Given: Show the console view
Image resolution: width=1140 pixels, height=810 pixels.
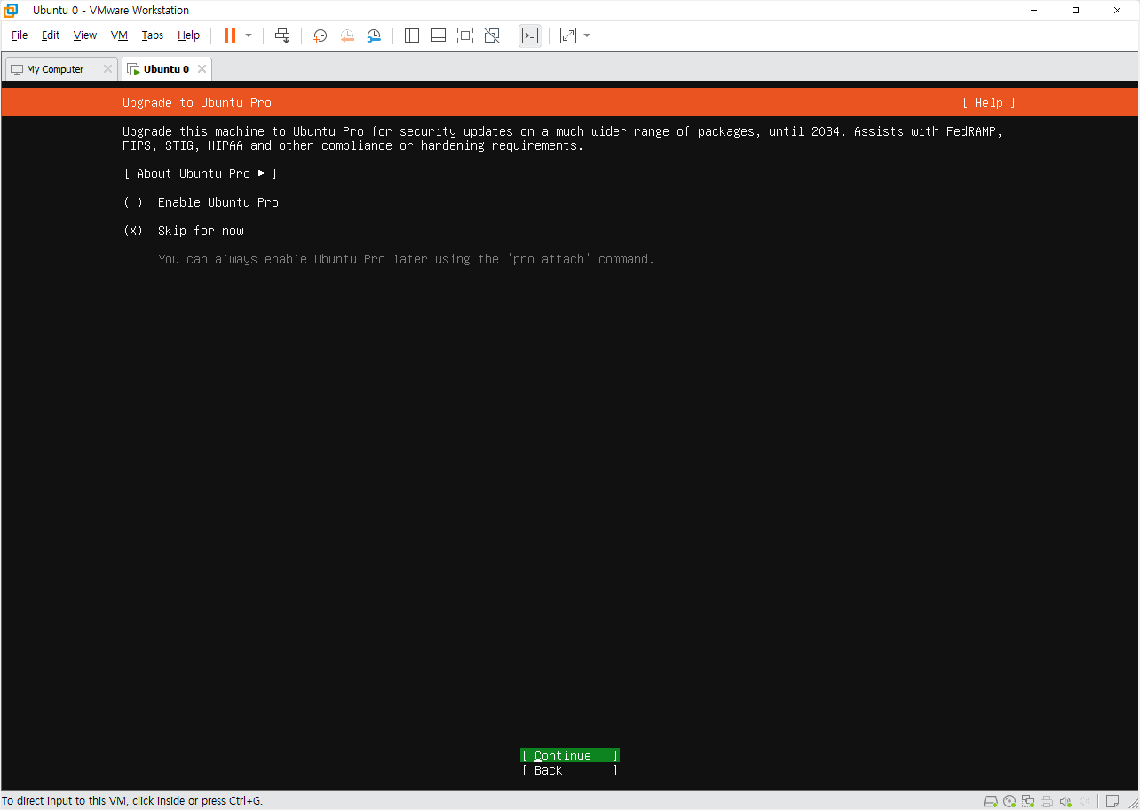Looking at the screenshot, I should click(530, 35).
